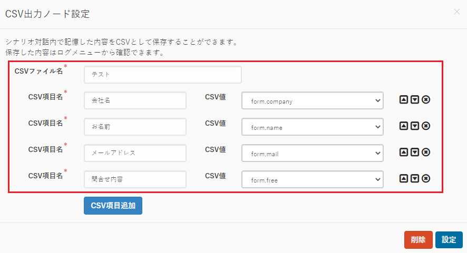
Task: Move the form.mail row up
Action: coord(404,152)
